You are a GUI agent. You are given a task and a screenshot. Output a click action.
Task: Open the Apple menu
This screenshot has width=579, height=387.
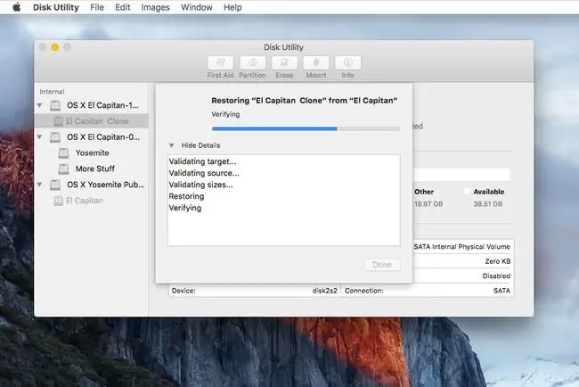pyautogui.click(x=16, y=7)
